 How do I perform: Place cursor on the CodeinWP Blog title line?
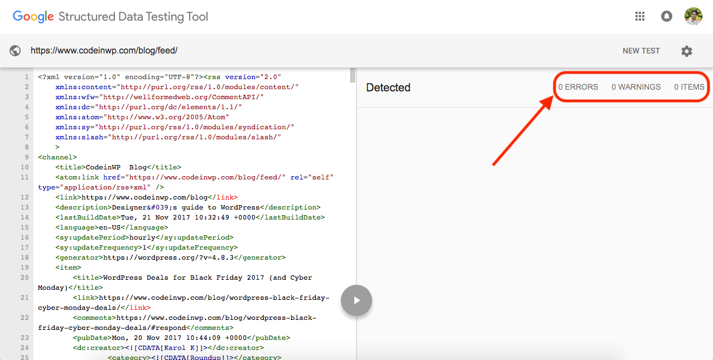point(118,167)
